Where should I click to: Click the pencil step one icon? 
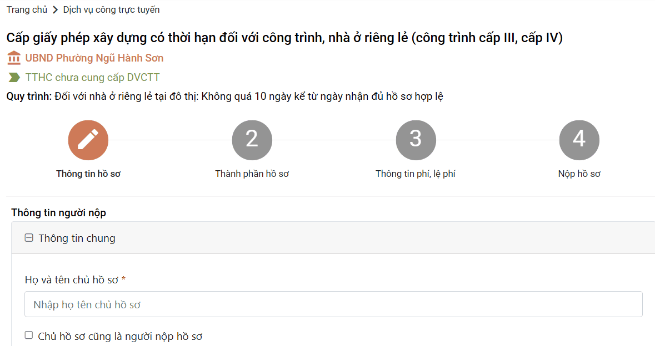point(88,140)
